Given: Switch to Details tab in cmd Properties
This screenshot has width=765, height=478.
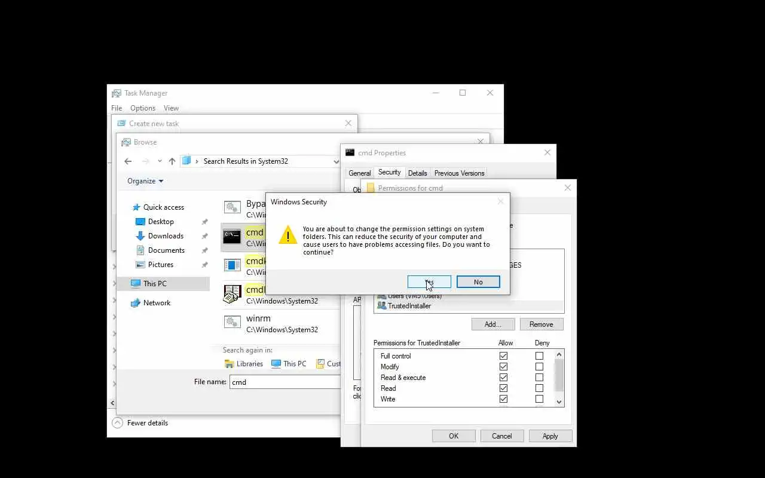Looking at the screenshot, I should coord(417,173).
